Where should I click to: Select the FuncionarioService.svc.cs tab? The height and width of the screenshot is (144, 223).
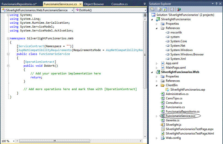click(x=60, y=4)
